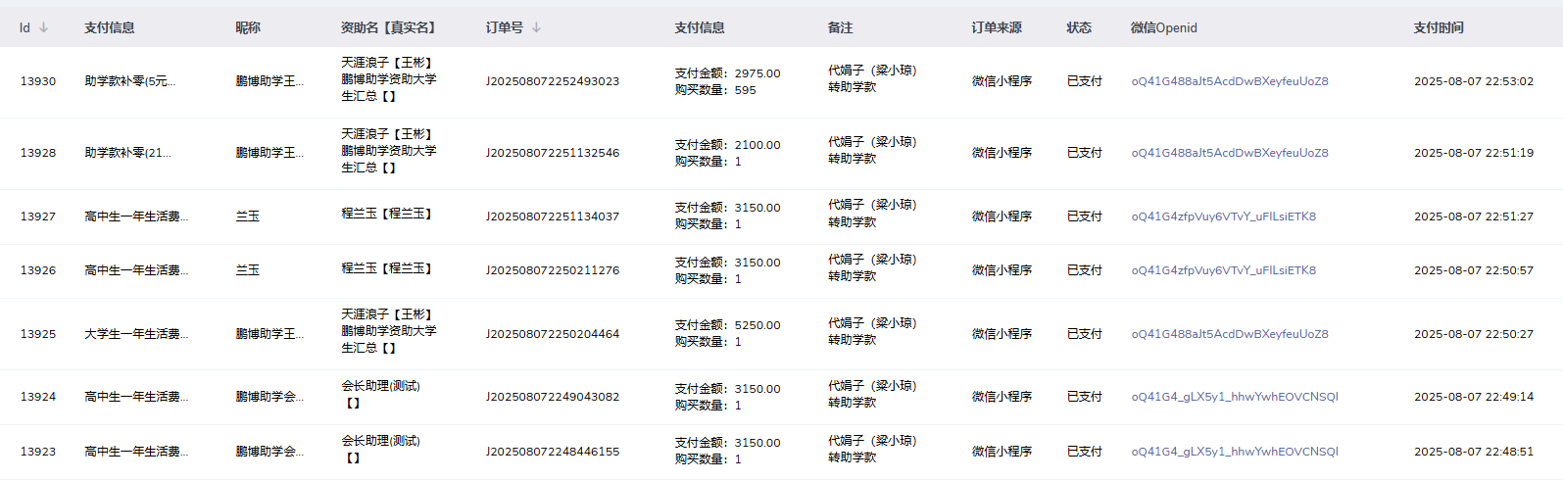1563x481 pixels.
Task: Click the 订单来源 column header
Action: tap(997, 27)
